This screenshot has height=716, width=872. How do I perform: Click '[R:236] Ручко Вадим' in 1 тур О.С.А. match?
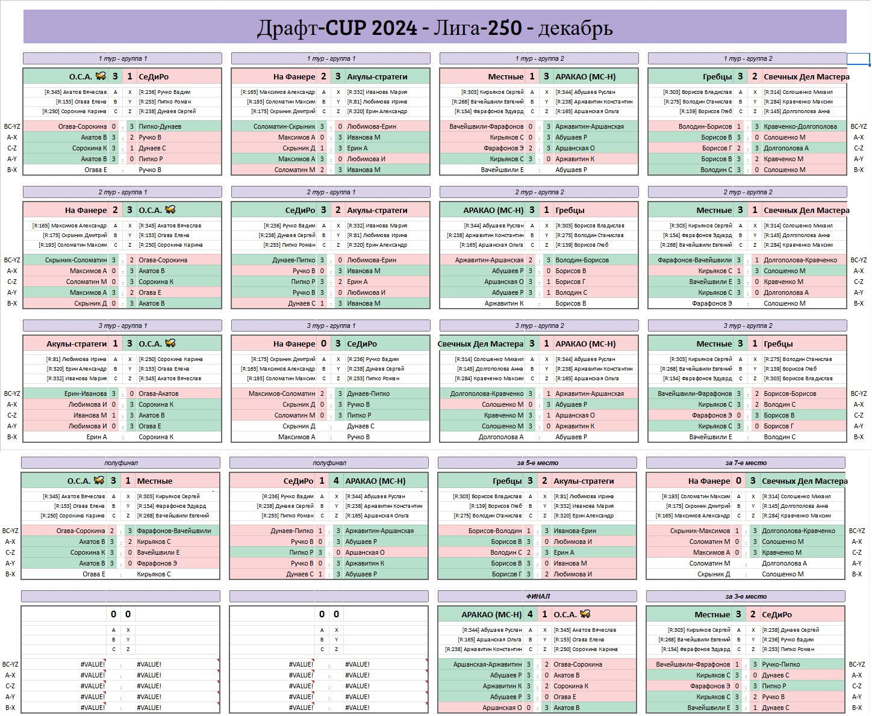(x=164, y=92)
